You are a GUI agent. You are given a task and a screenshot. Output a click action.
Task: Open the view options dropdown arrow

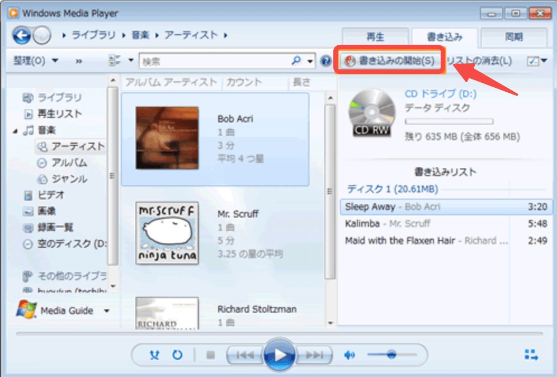[131, 60]
